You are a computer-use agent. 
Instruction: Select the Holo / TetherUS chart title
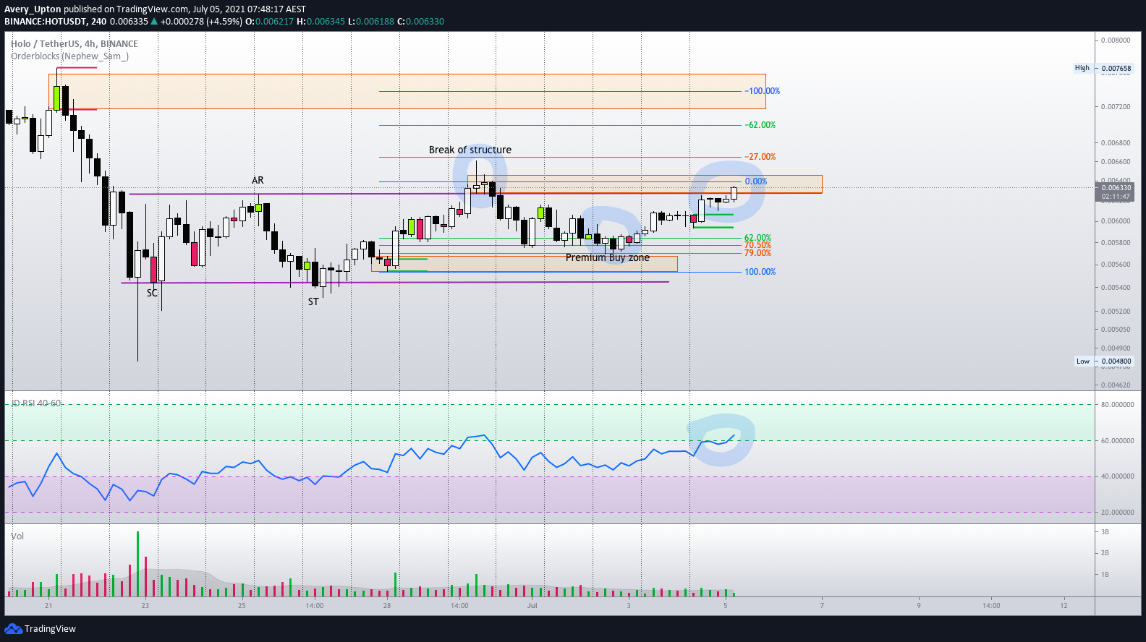point(75,43)
